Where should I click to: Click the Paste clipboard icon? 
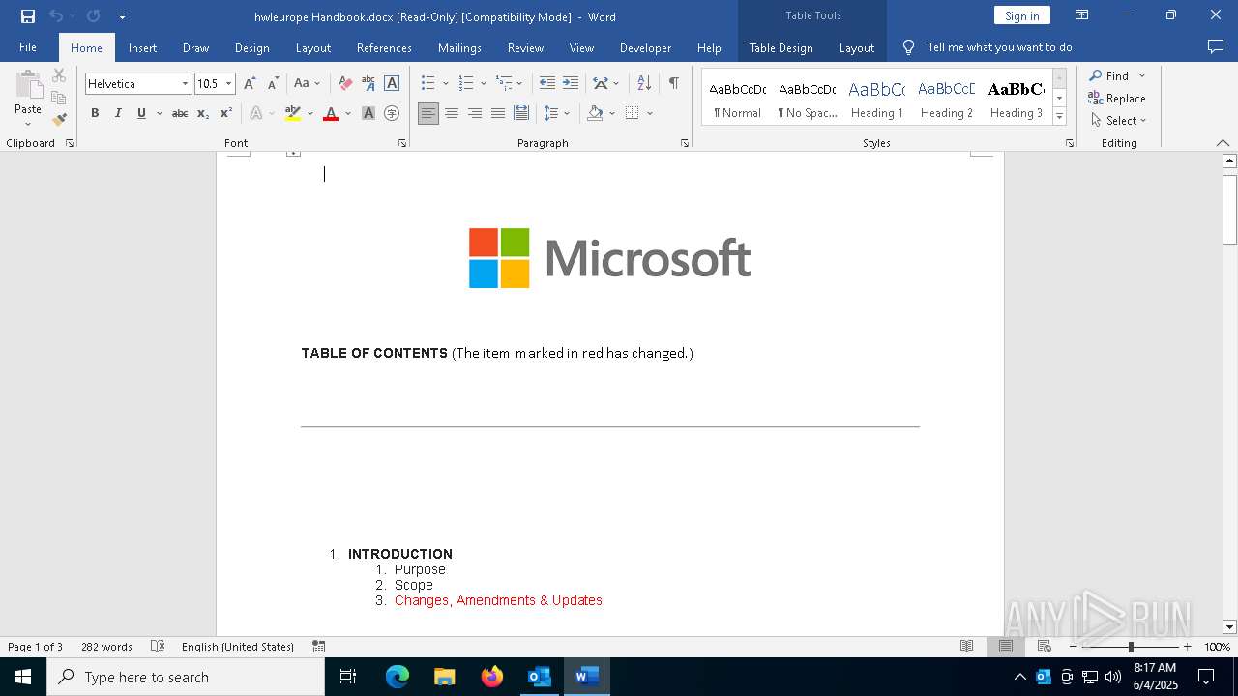[x=28, y=84]
